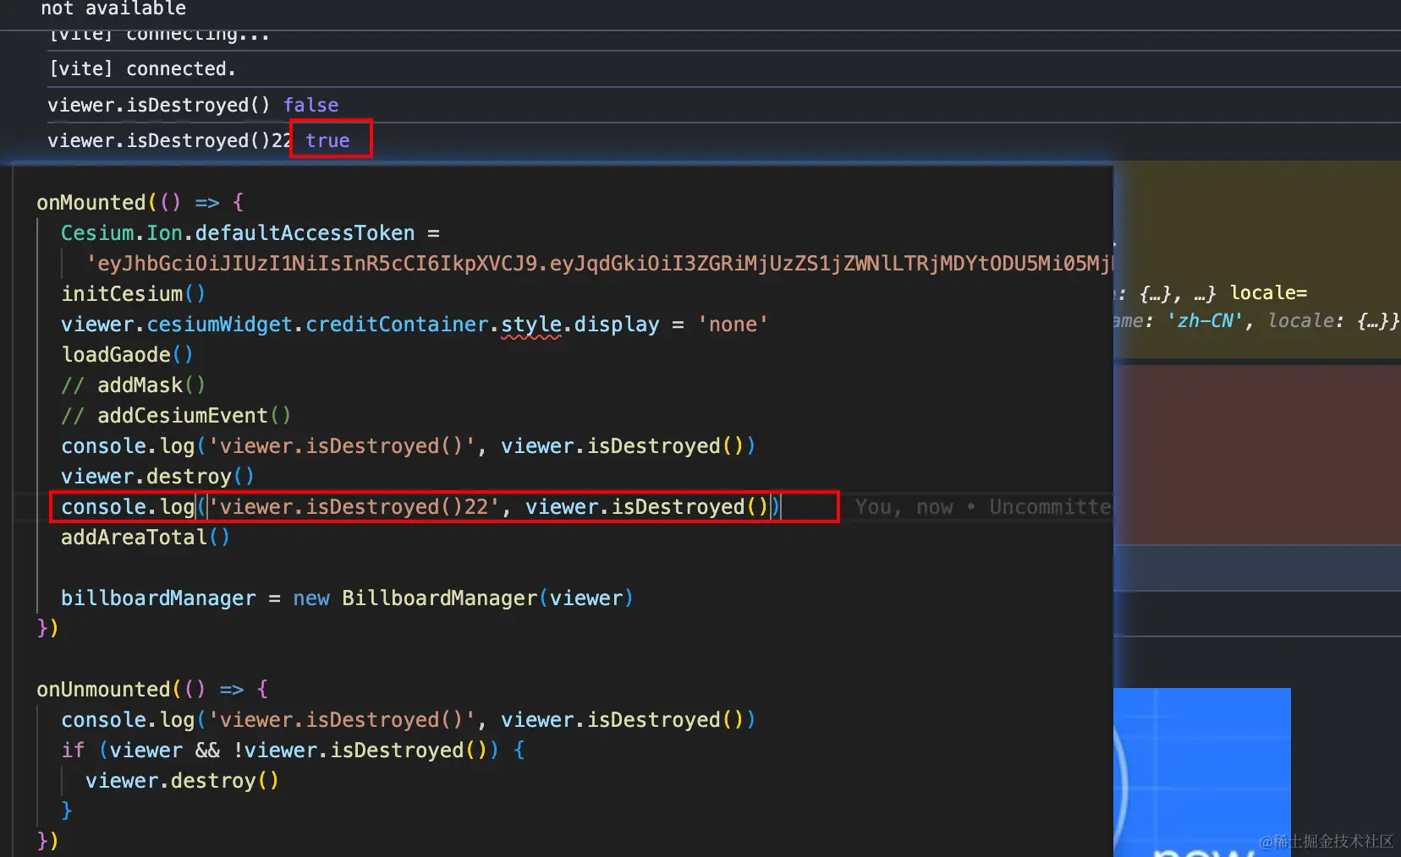Select the 'loadGaode()' function call
Viewport: 1401px width, 857px height.
point(126,354)
